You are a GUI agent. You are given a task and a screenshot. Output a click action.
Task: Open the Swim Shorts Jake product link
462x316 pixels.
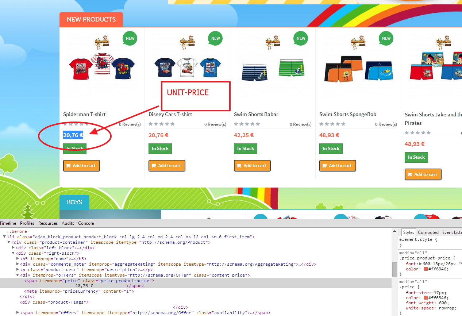click(433, 119)
